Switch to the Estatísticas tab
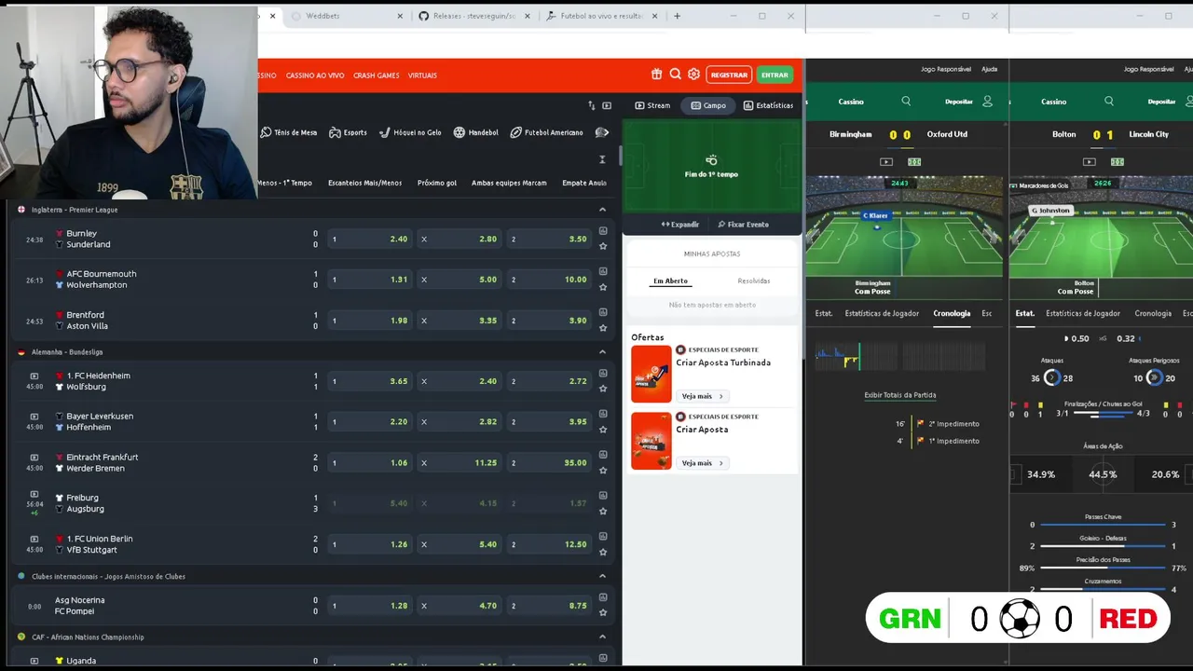Image resolution: width=1193 pixels, height=671 pixels. pyautogui.click(x=768, y=105)
